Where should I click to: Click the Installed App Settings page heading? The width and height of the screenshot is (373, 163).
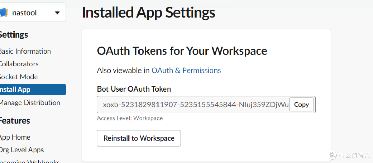149,13
